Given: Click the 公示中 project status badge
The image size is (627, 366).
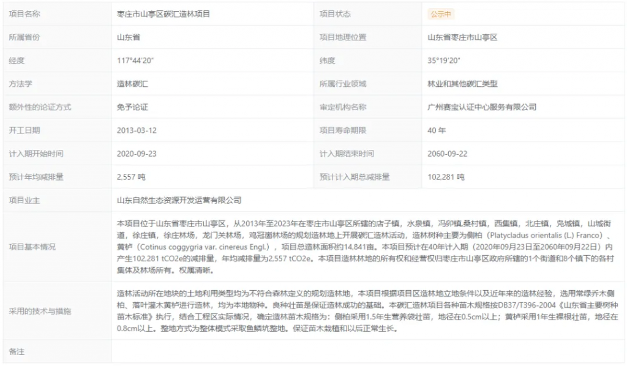Looking at the screenshot, I should [441, 14].
